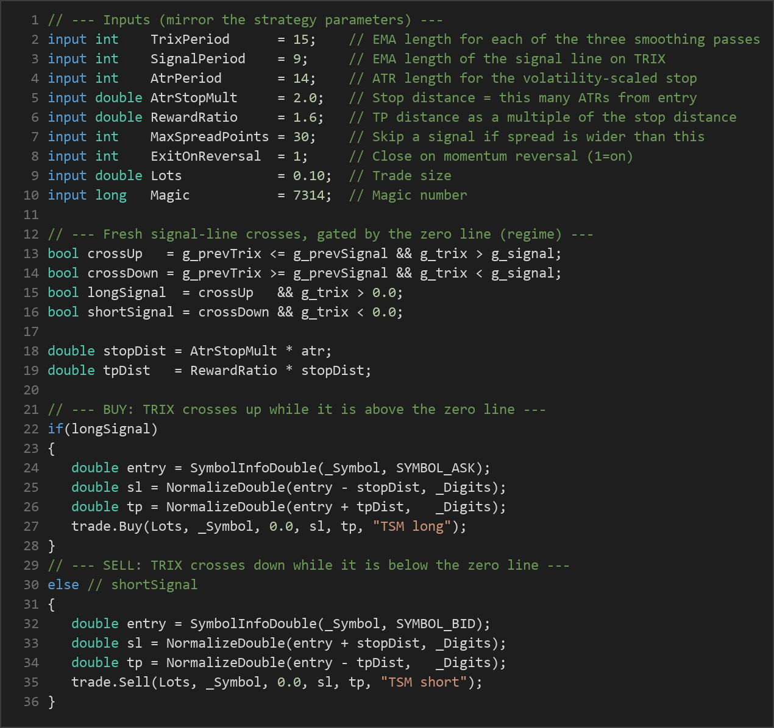This screenshot has height=728, width=774.
Task: Click the value 0.10 on the Lots line
Action: (308, 176)
